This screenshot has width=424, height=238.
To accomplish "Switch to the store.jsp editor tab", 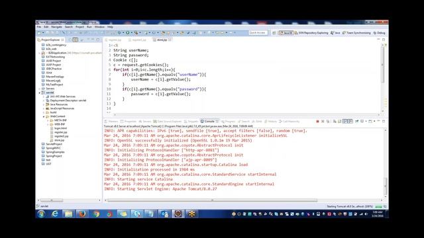I will pos(162,40).
